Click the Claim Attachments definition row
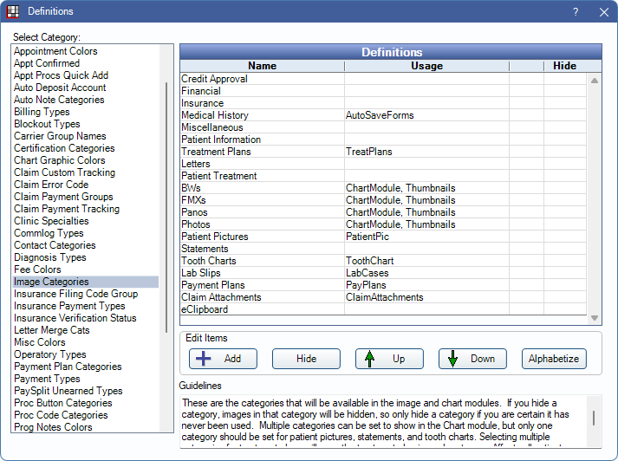Viewport: 618px width, 461px height. tap(220, 297)
